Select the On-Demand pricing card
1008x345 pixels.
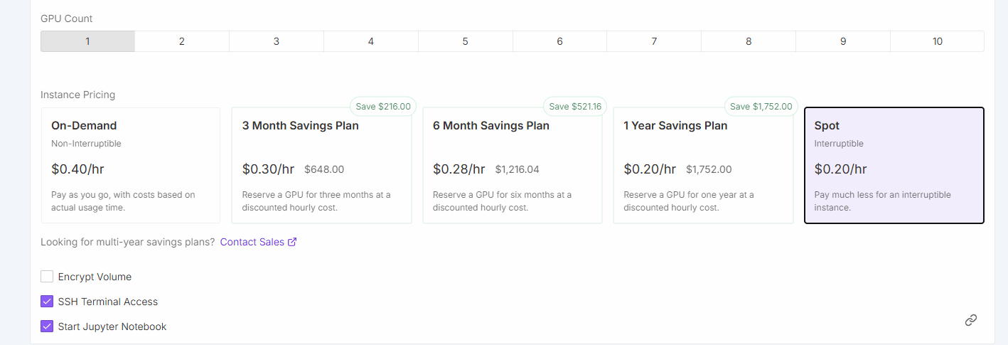click(131, 165)
